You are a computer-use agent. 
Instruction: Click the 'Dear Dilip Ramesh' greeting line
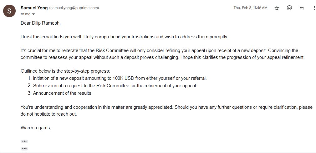click(40, 23)
